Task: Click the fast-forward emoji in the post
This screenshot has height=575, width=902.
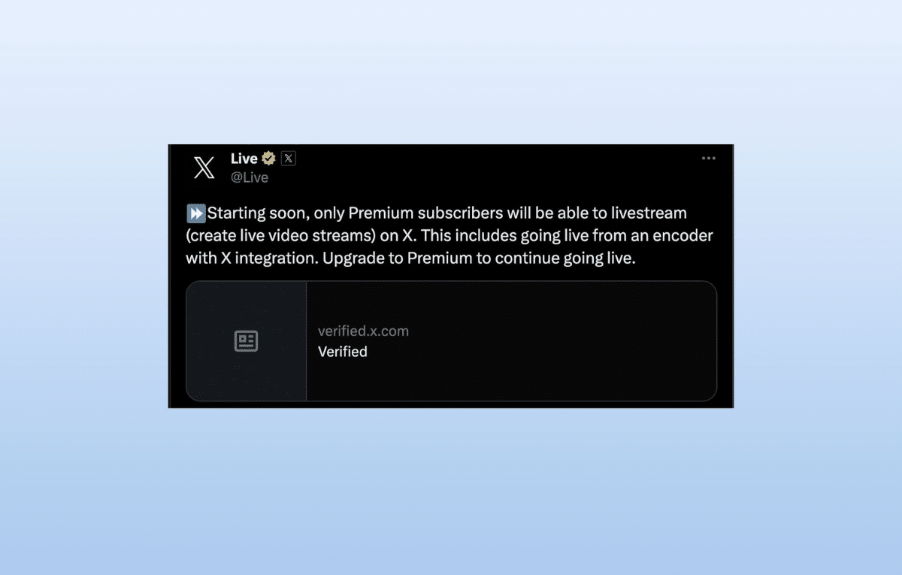Action: click(196, 213)
